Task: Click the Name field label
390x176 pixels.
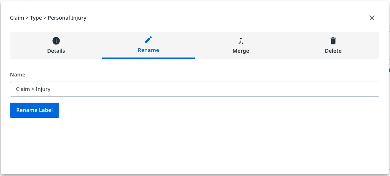Action: (x=18, y=74)
